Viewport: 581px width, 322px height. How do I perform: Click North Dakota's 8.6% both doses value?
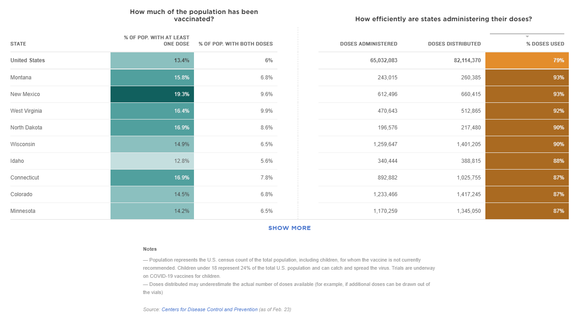(267, 128)
